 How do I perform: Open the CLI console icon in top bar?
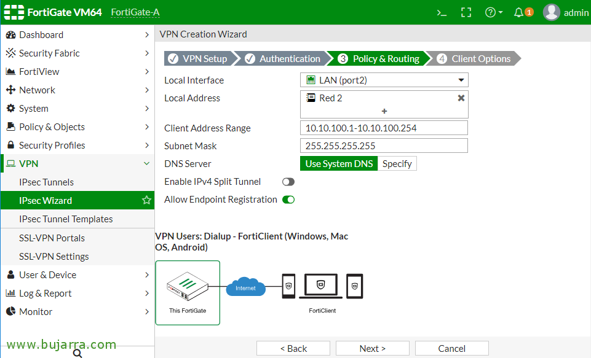point(442,12)
